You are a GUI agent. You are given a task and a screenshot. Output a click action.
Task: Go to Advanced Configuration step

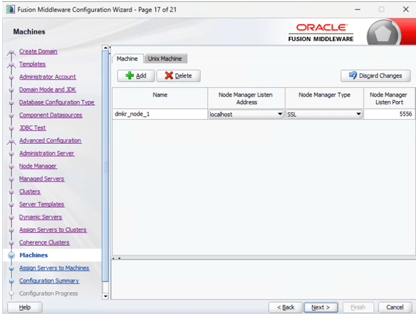[50, 140]
